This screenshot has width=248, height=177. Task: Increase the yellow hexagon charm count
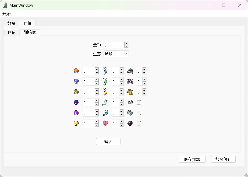click(122, 90)
